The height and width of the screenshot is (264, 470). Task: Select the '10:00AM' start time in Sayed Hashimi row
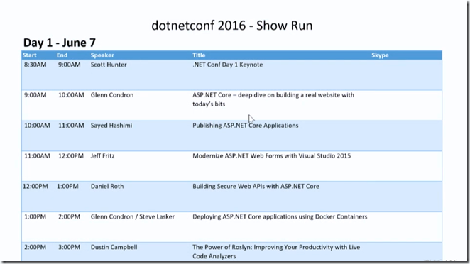(37, 126)
